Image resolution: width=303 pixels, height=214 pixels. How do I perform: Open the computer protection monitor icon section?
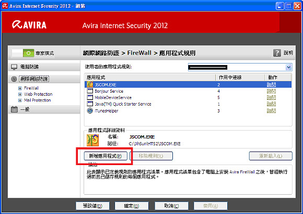(14, 67)
